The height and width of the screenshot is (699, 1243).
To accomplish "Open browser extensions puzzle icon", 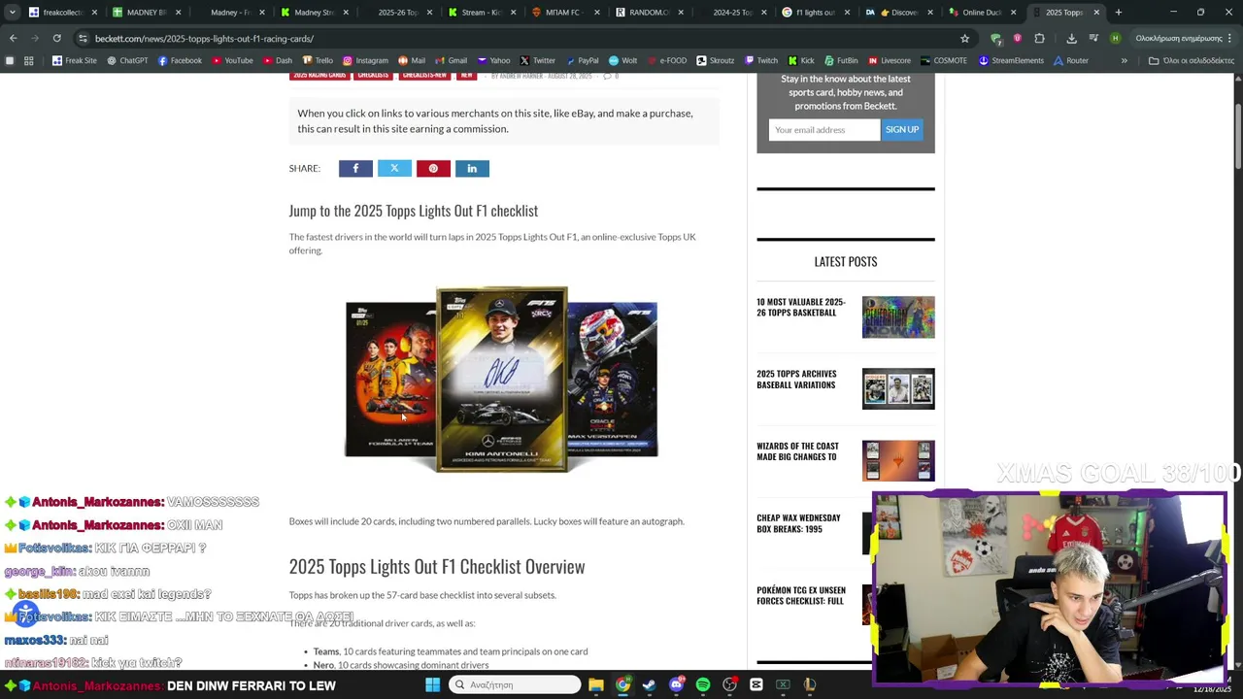I will tap(1039, 38).
